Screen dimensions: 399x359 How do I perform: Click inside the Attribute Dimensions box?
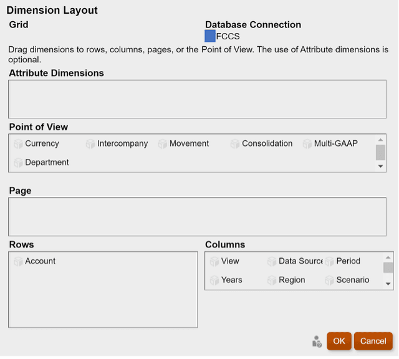coord(197,99)
